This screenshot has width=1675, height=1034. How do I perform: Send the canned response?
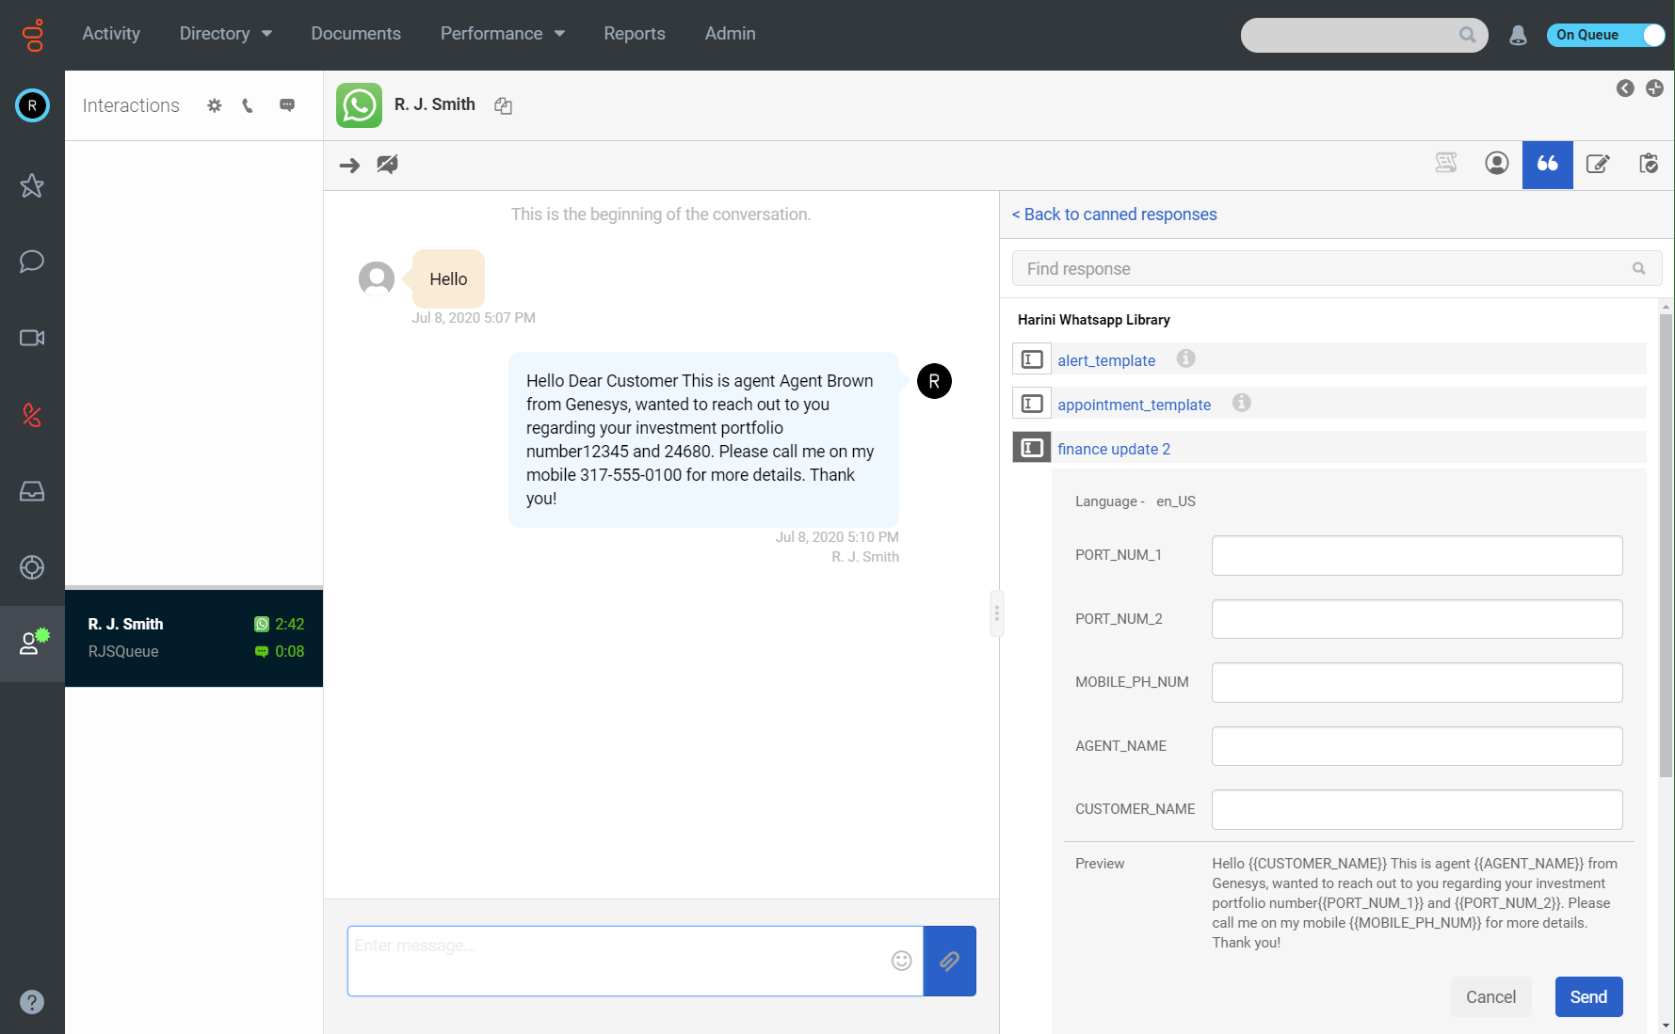click(x=1587, y=997)
